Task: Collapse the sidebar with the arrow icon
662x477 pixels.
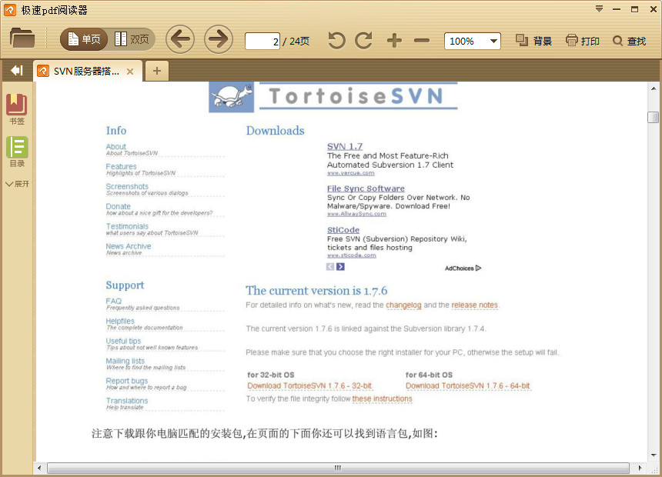Action: [x=16, y=71]
